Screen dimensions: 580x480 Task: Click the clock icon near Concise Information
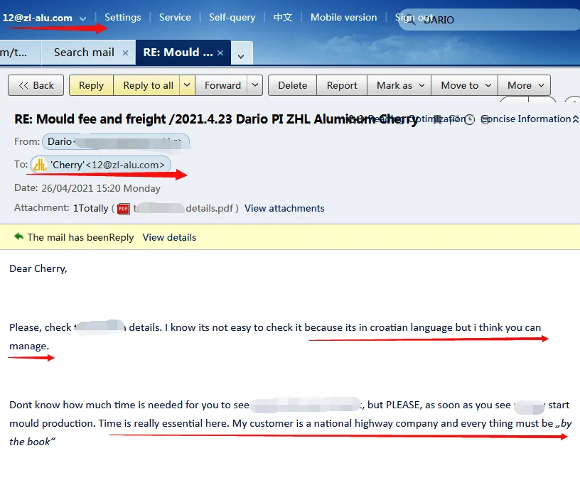469,119
